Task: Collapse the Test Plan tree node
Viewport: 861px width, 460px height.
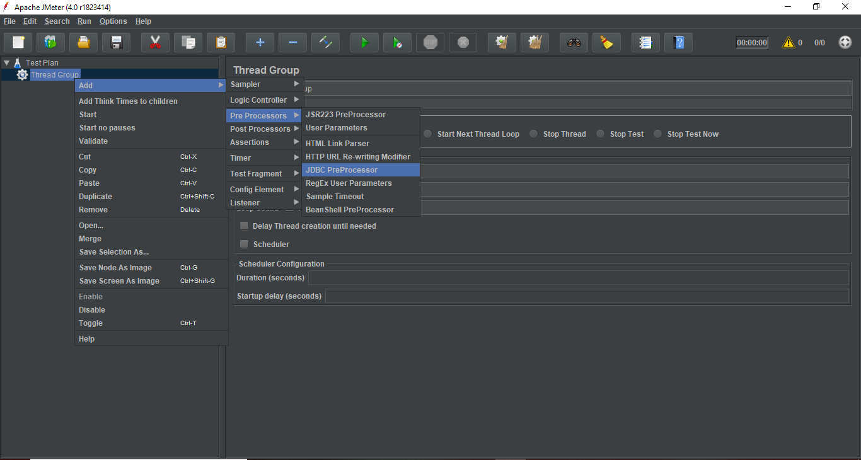Action: pyautogui.click(x=6, y=63)
